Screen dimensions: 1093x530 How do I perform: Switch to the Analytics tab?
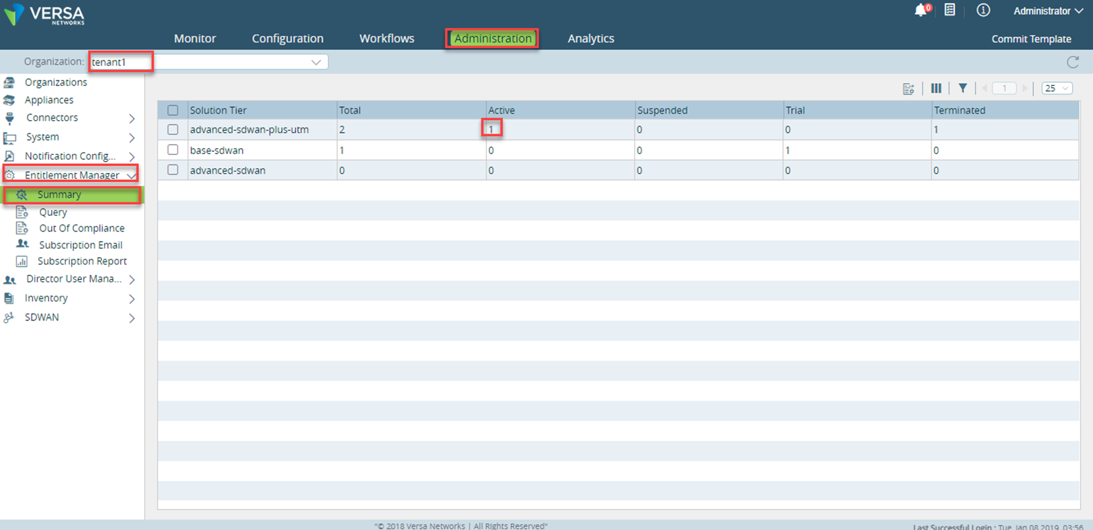[x=591, y=39]
